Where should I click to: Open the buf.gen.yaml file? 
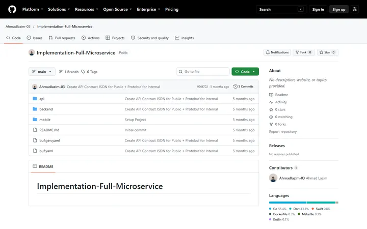(49, 140)
